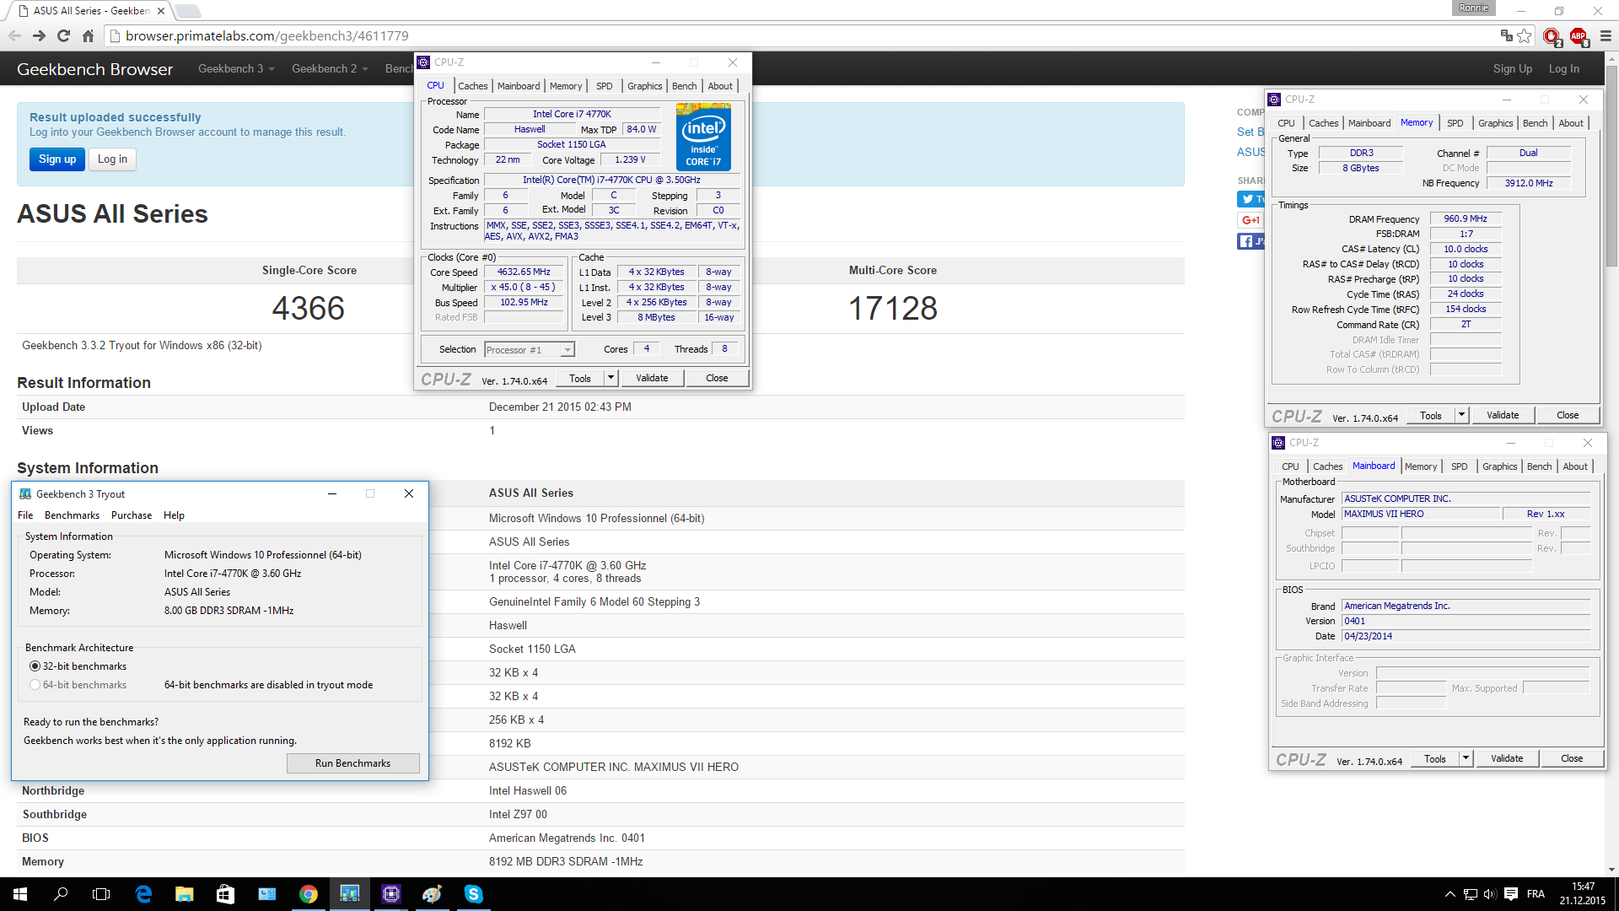Reload the Geekbench page

pos(63,35)
